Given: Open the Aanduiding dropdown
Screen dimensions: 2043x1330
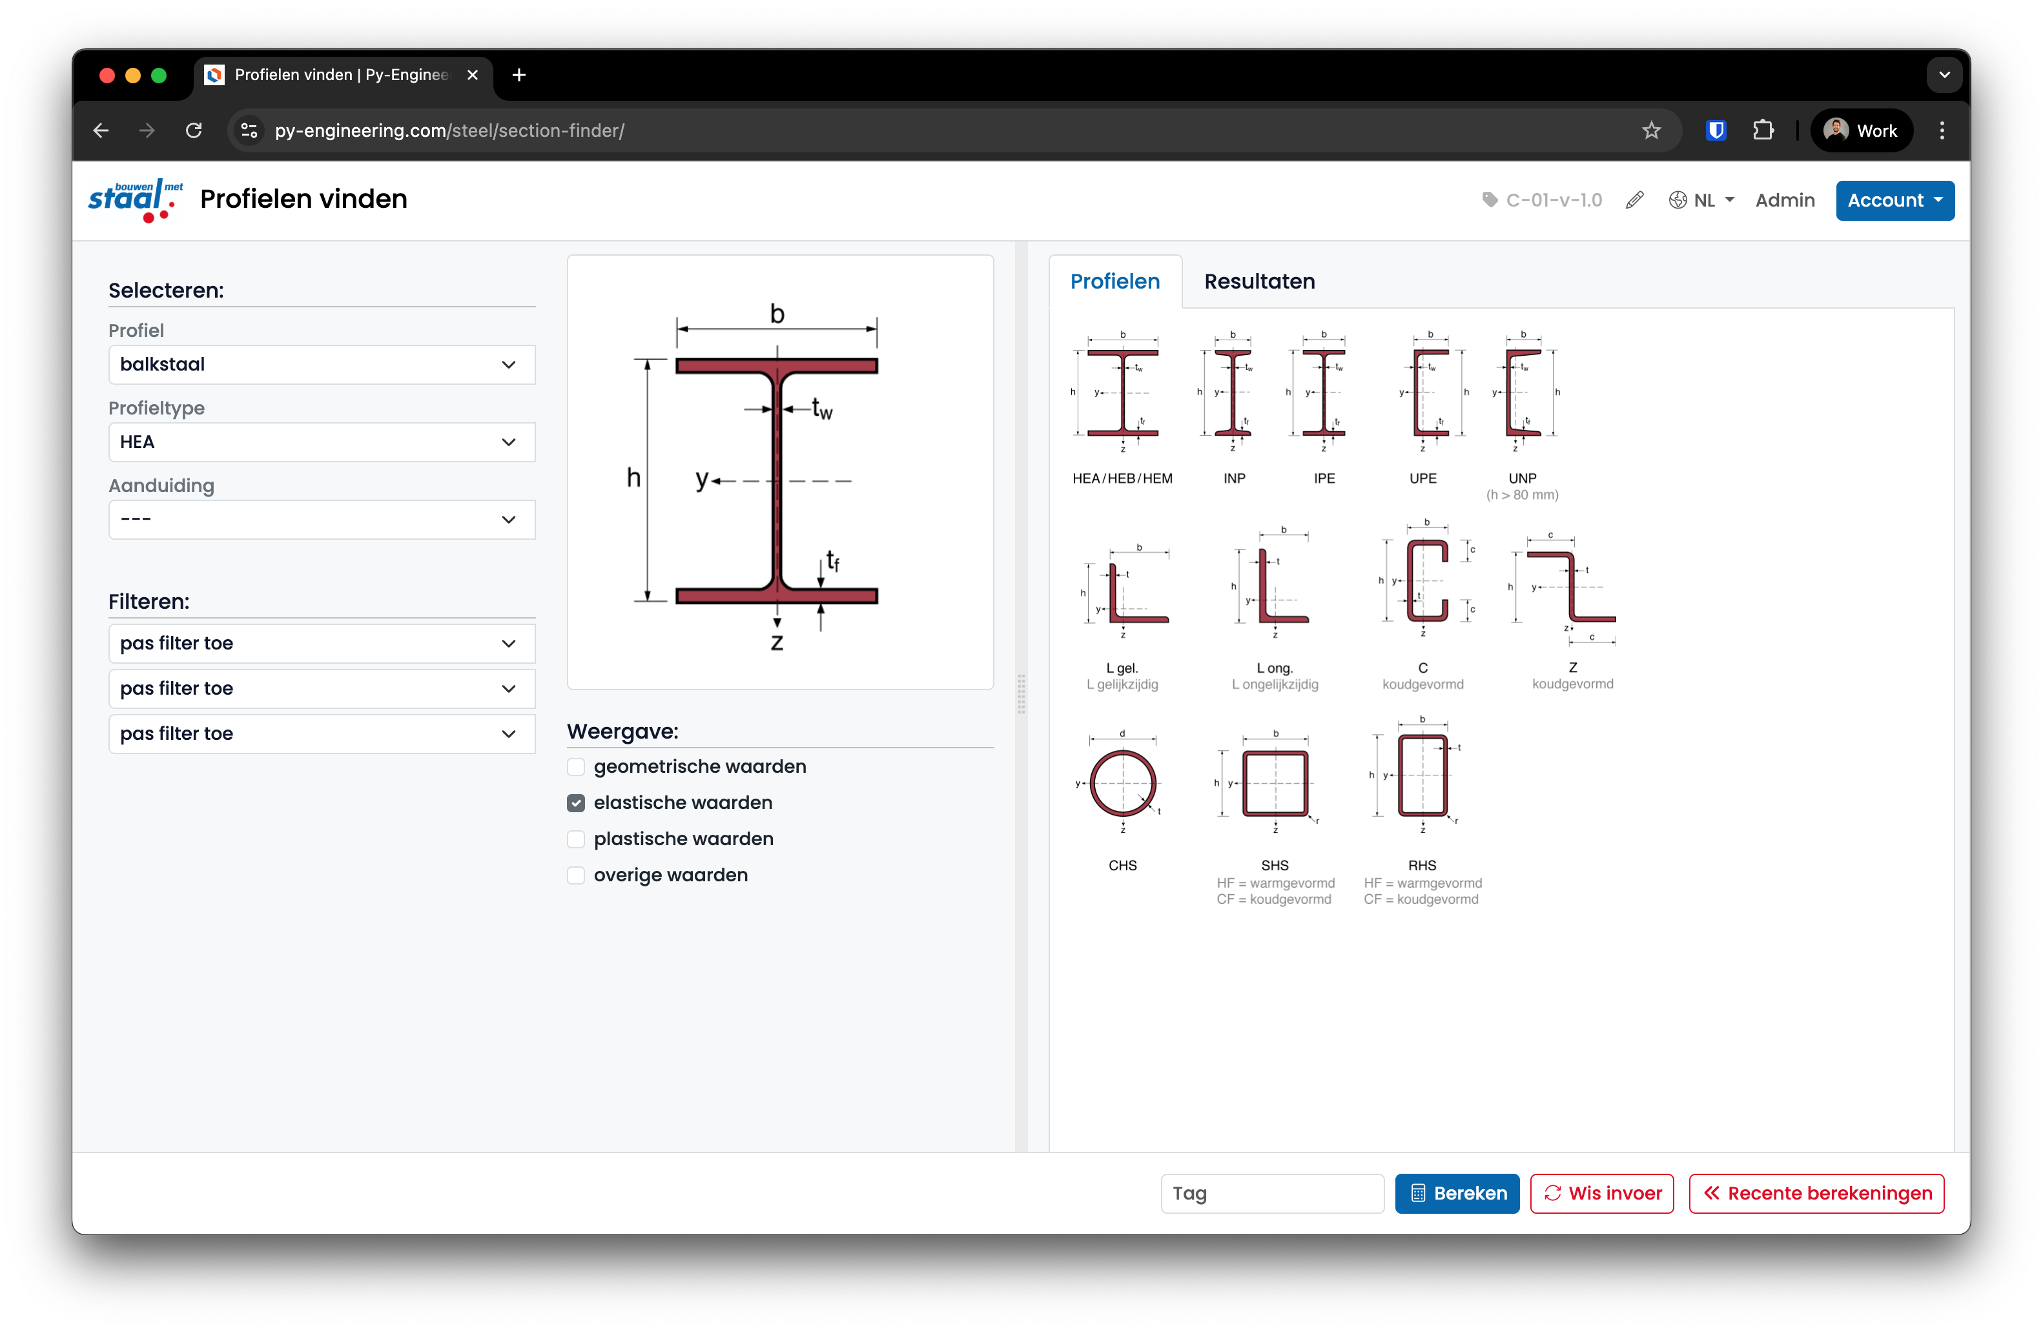Looking at the screenshot, I should click(x=321, y=519).
